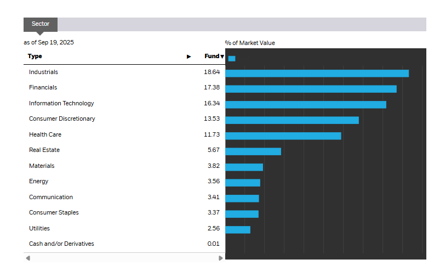Image resolution: width=434 pixels, height=265 pixels.
Task: Click the Materials sector label
Action: 42,166
